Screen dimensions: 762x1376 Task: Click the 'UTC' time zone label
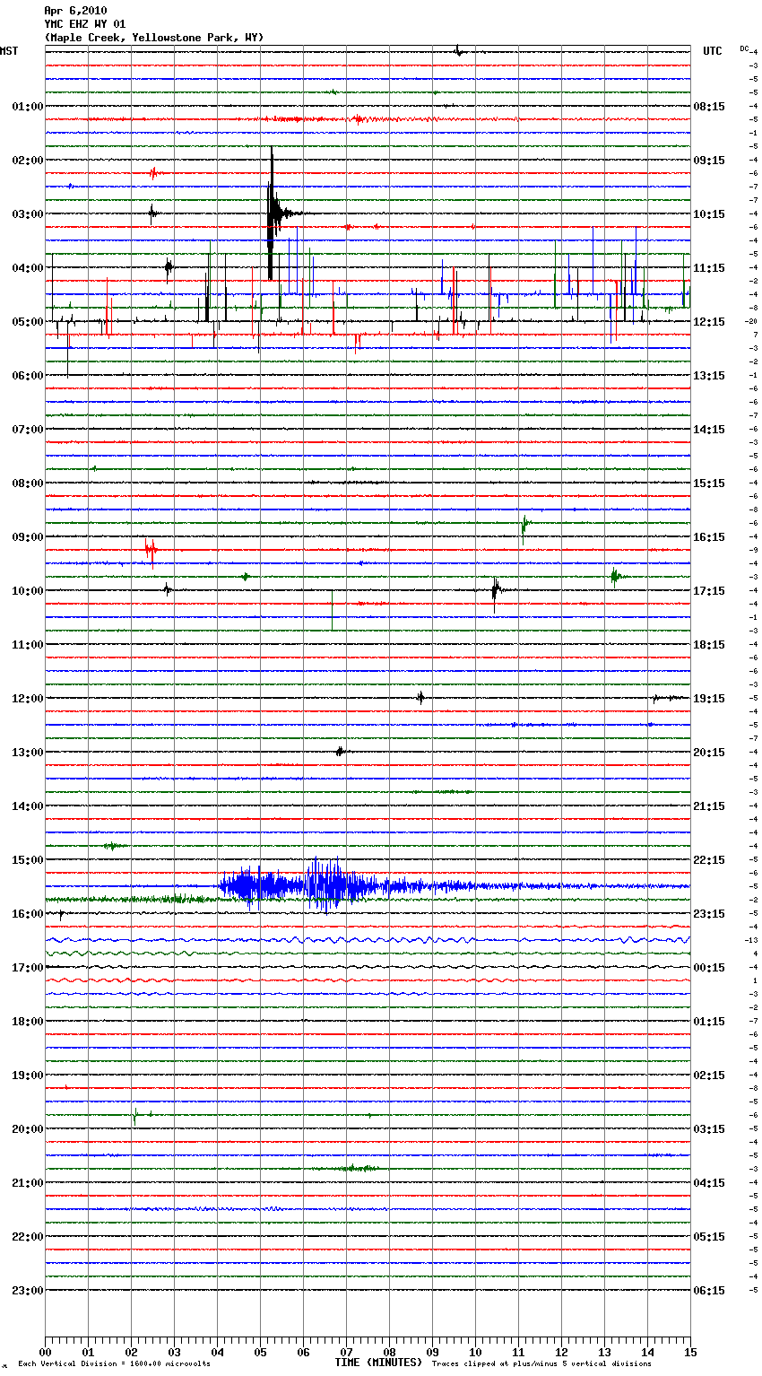pyautogui.click(x=713, y=51)
